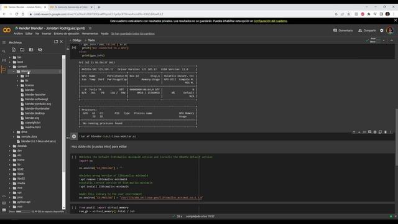Open the search sidebar icon
This screenshot has height=224, width=398.
pos(4,51)
